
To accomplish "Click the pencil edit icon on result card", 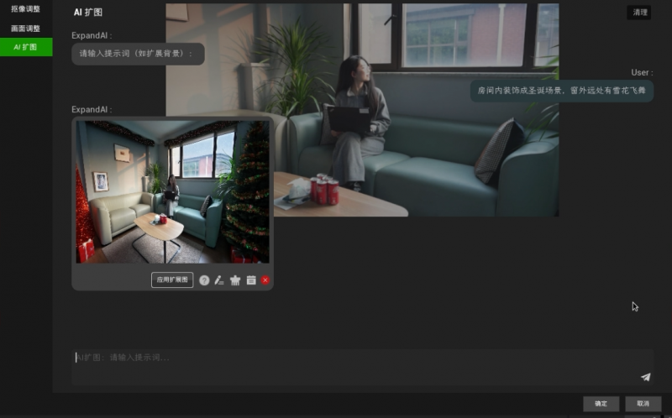I will click(219, 280).
